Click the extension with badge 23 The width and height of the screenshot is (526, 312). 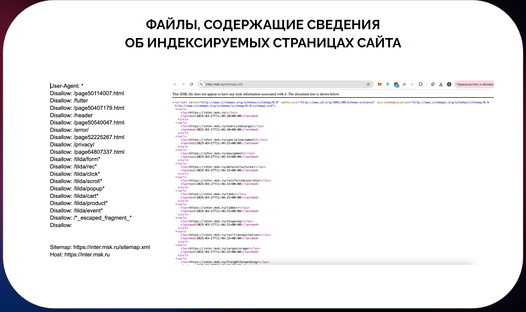pos(396,85)
